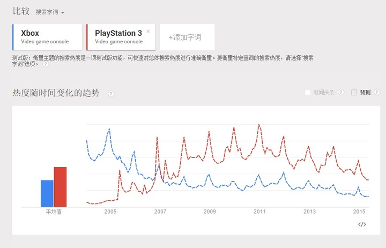The height and width of the screenshot is (248, 386).
Task: Open help icon next to 新闻头条
Action: click(x=341, y=92)
